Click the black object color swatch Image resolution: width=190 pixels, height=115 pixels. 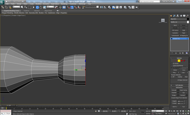click(188, 19)
